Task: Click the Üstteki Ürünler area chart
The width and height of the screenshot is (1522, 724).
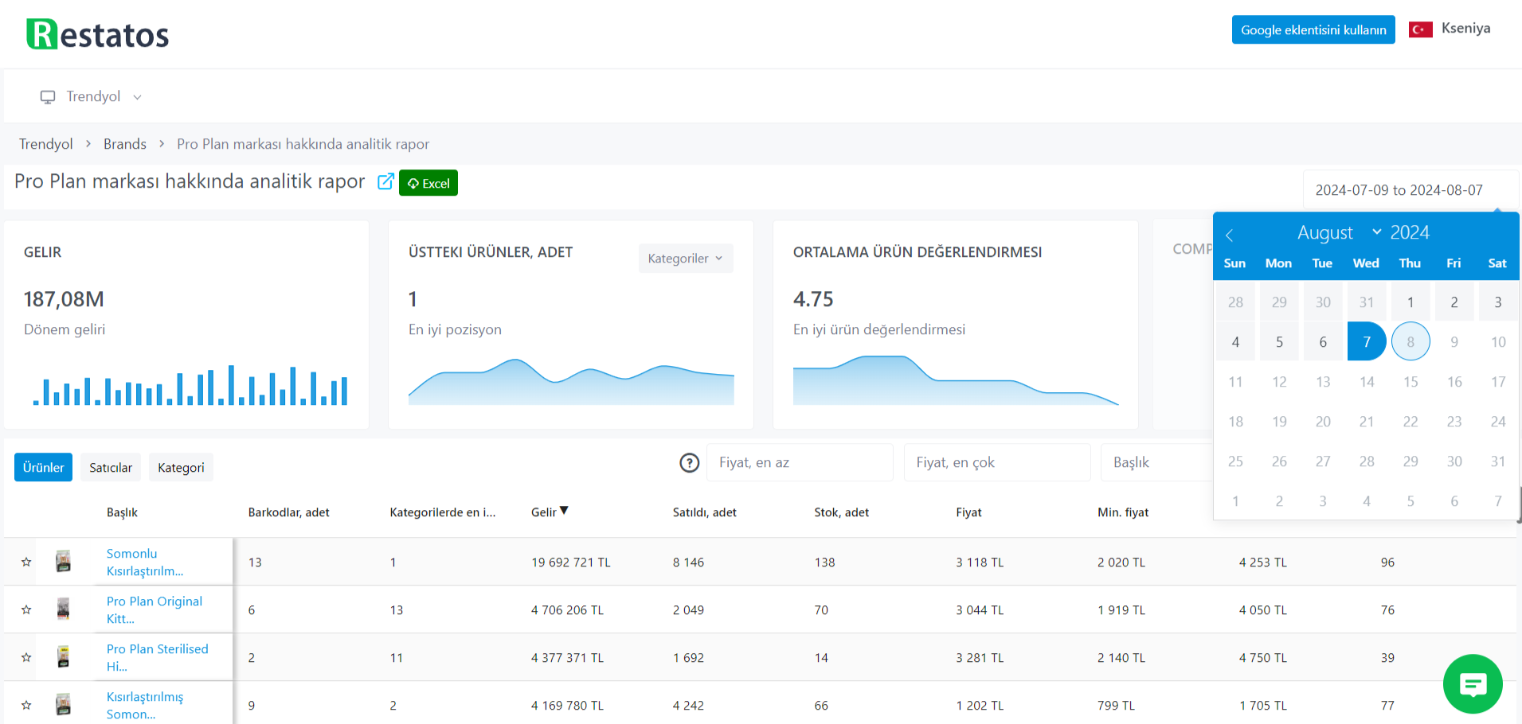Action: point(571,382)
